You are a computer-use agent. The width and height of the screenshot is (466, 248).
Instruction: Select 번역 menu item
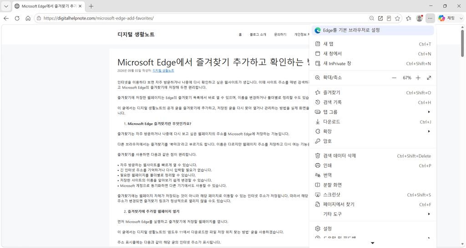tap(373, 175)
